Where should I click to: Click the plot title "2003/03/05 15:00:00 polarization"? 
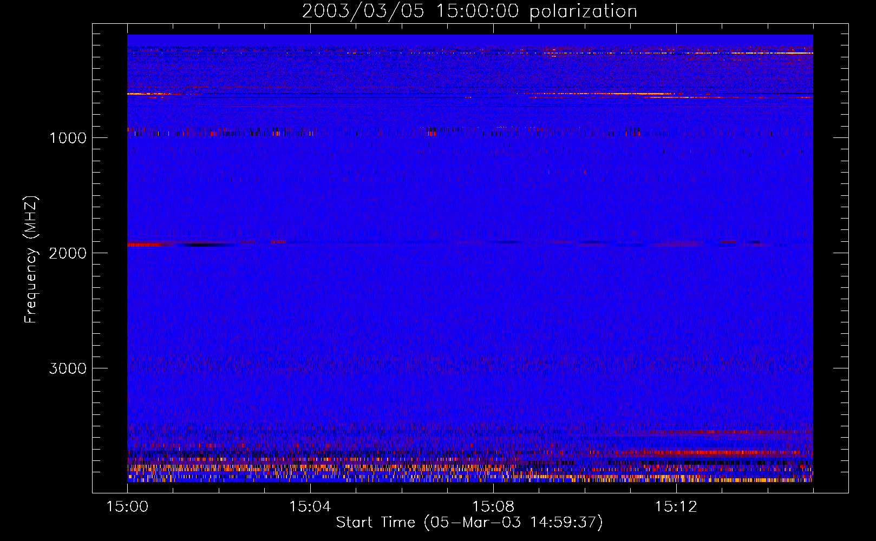tap(469, 11)
